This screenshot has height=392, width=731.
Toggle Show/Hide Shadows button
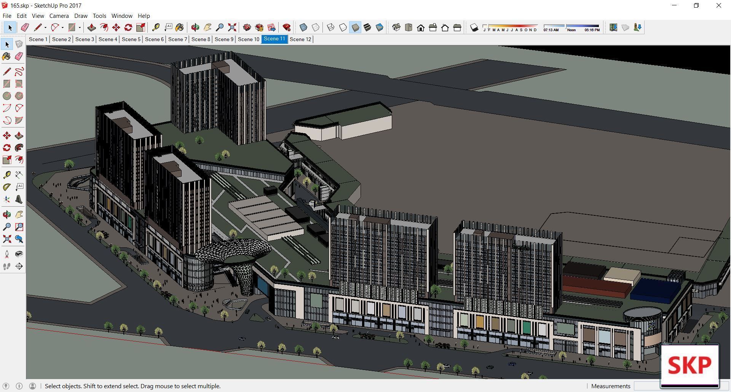(474, 27)
